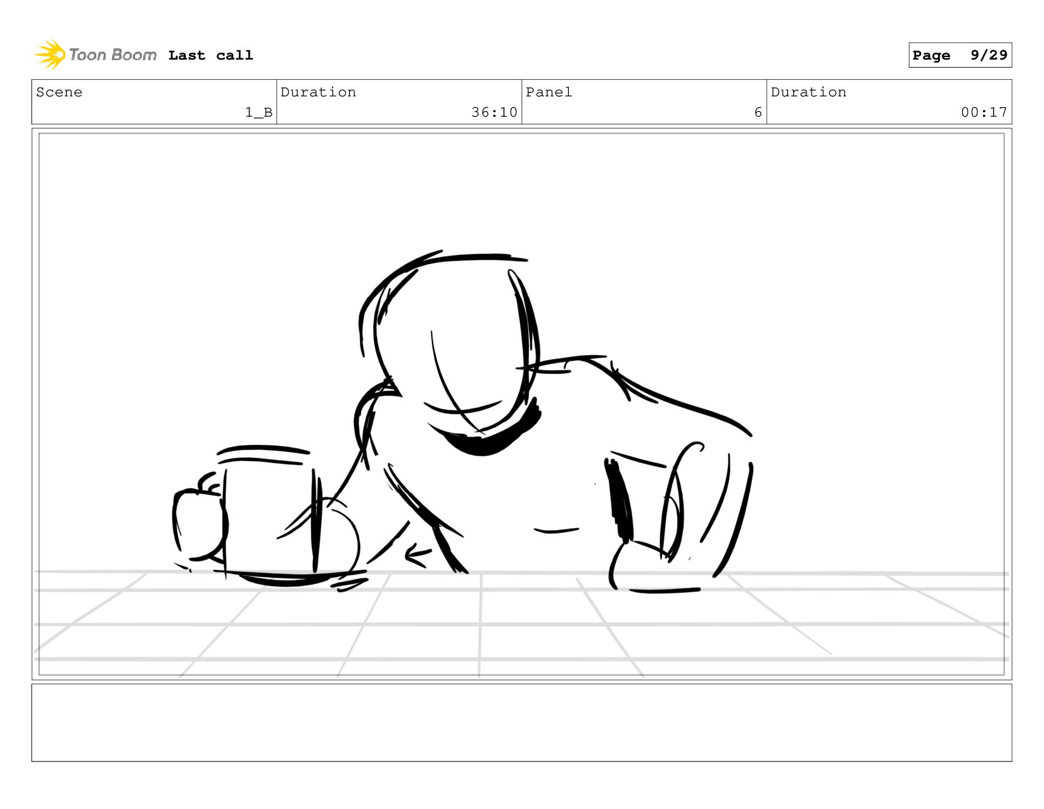Click the 'Page 9/29' page indicator

960,55
